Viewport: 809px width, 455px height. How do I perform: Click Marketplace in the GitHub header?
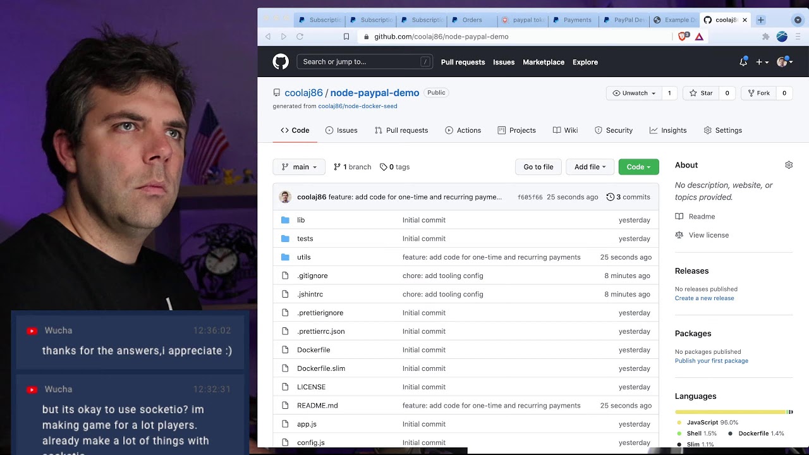[544, 62]
